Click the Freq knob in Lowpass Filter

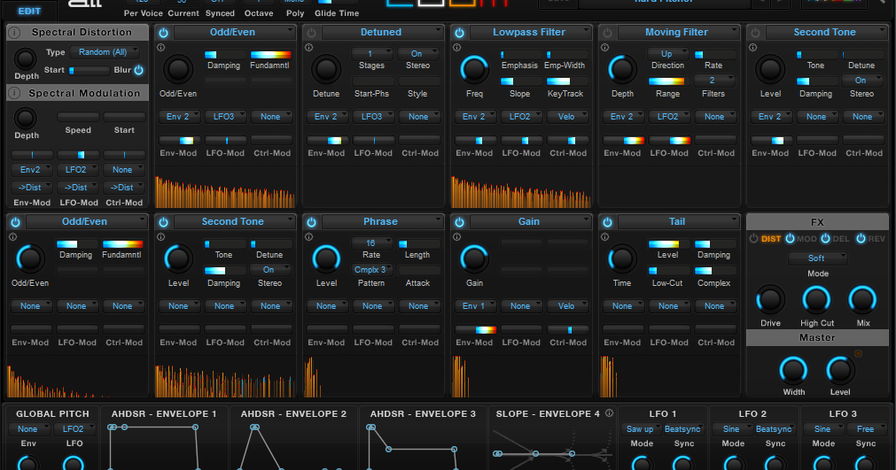click(x=474, y=70)
